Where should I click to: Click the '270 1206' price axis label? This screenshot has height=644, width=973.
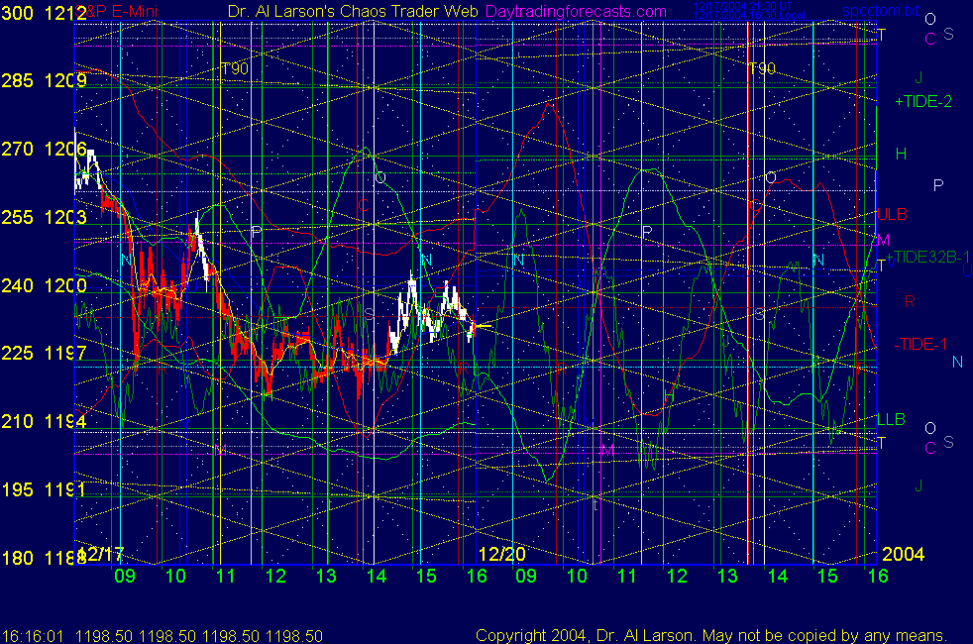click(44, 149)
